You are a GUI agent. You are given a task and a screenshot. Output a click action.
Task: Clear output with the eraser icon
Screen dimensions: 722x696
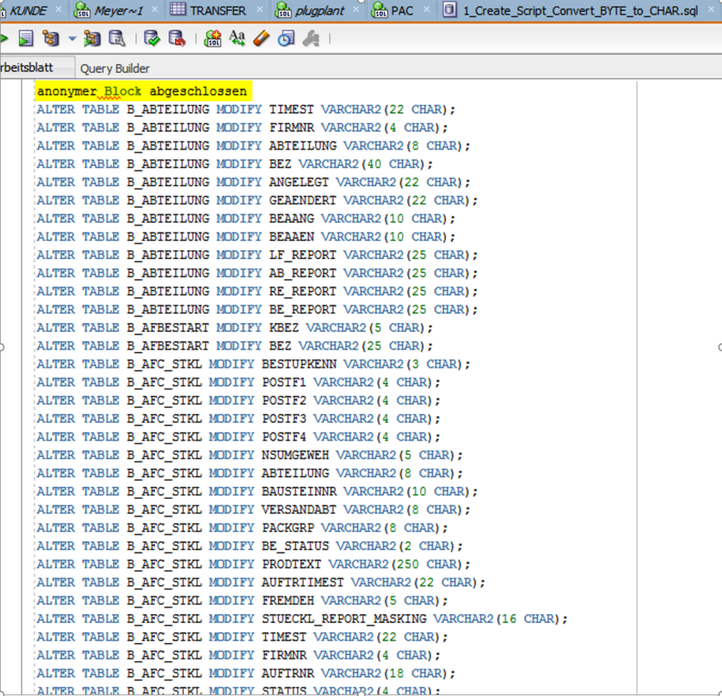[x=262, y=38]
